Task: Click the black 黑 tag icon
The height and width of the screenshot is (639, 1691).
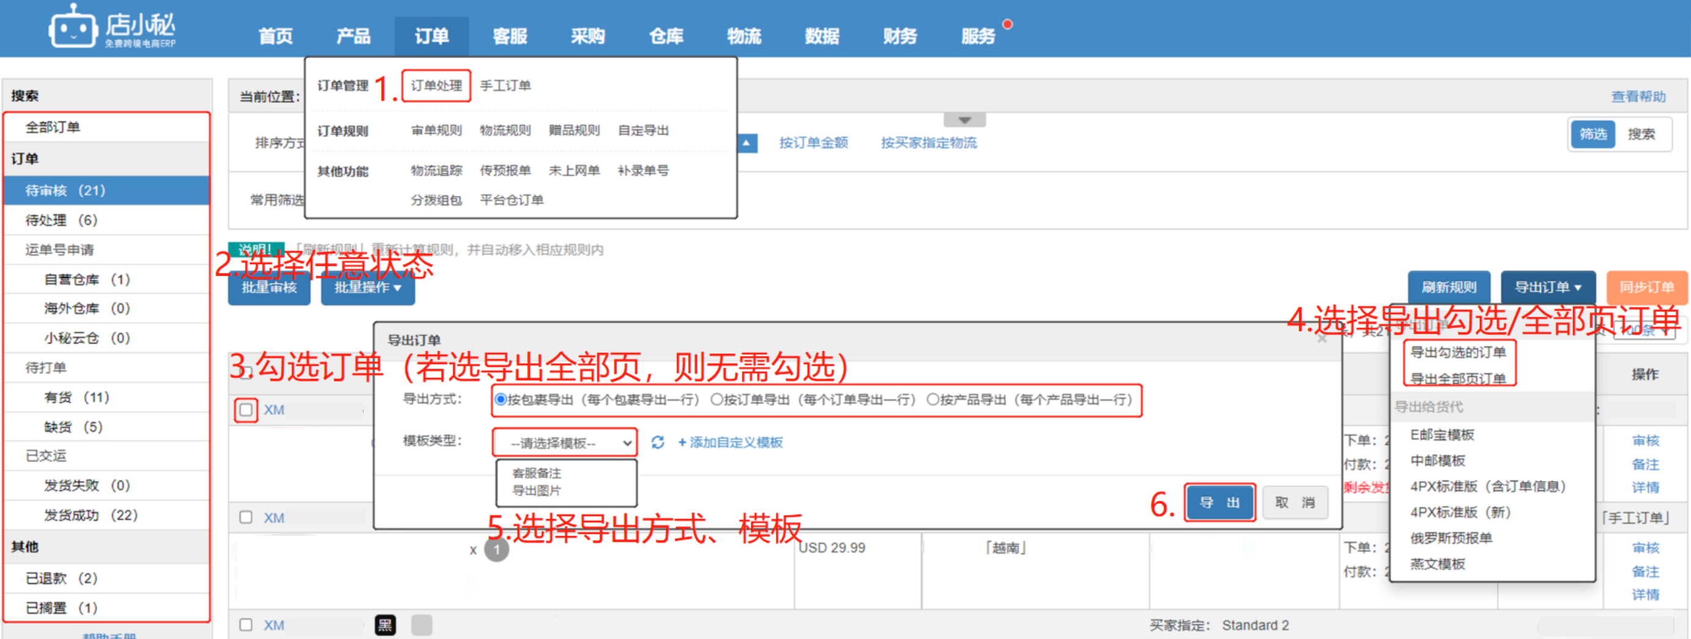Action: (385, 625)
